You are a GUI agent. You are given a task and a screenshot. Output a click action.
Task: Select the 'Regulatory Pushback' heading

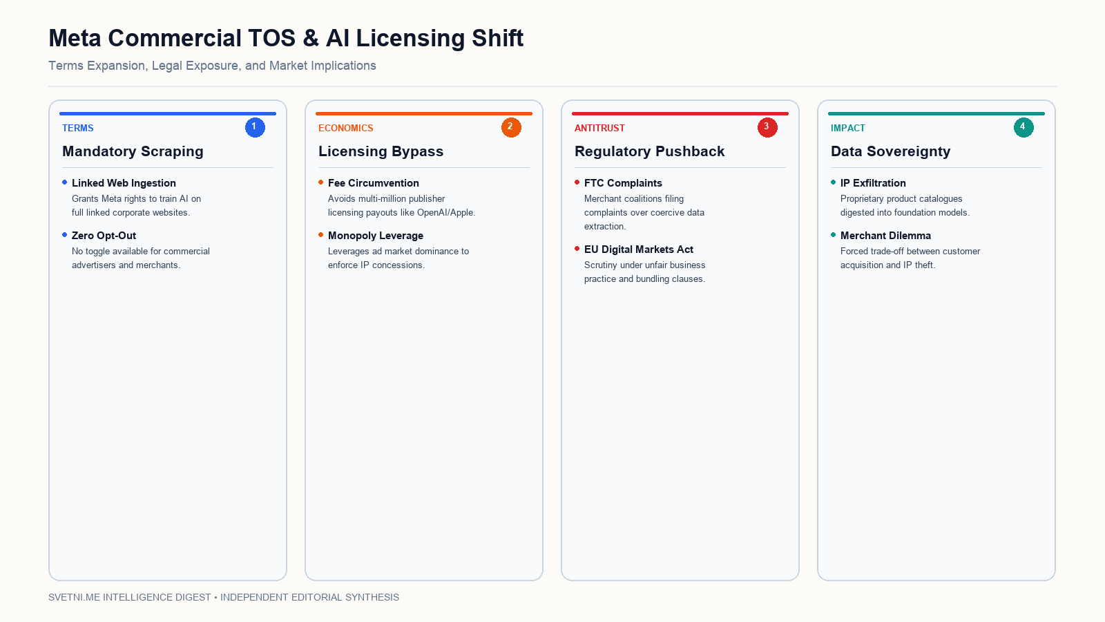[649, 151]
